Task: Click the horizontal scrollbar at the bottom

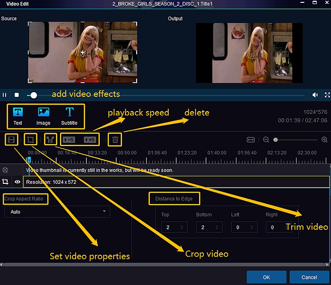Action: (165, 265)
